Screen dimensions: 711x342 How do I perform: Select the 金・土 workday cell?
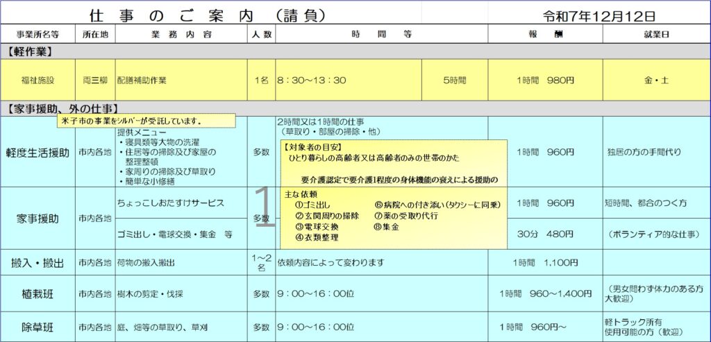656,80
